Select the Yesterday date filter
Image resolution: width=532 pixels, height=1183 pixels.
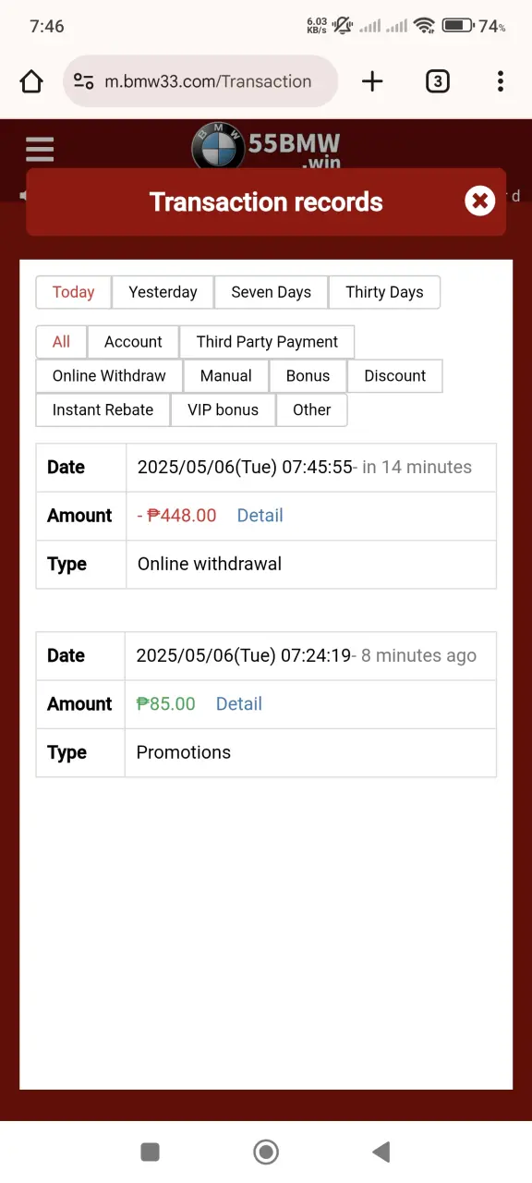click(x=163, y=292)
